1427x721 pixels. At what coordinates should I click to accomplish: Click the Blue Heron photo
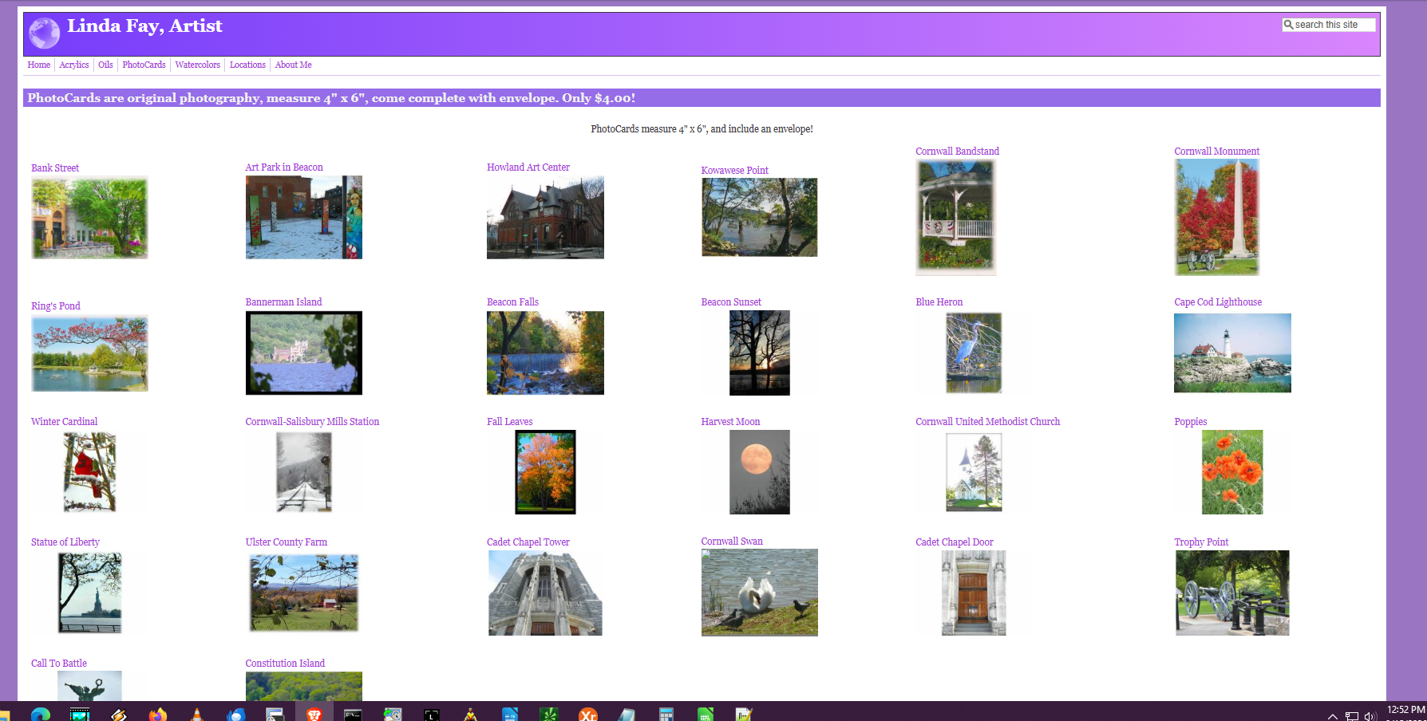pos(974,353)
